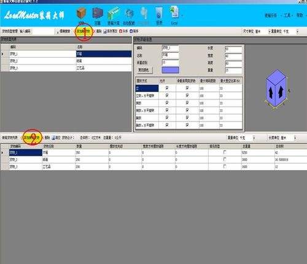Click the load-bearing level input field

[170, 63]
